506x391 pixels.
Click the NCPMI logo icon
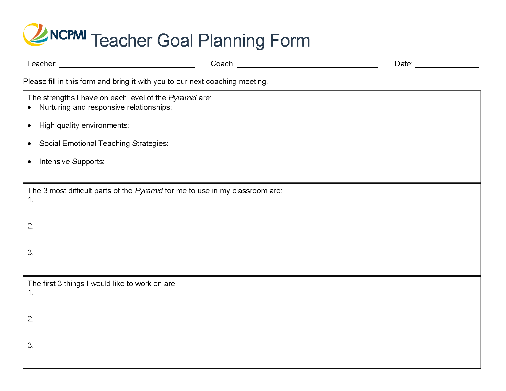click(x=36, y=35)
